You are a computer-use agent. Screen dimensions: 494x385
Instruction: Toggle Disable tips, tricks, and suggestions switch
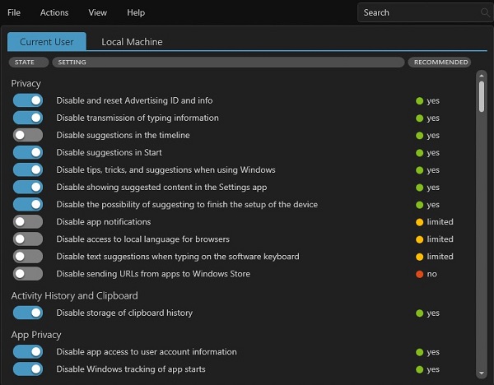[x=28, y=169]
